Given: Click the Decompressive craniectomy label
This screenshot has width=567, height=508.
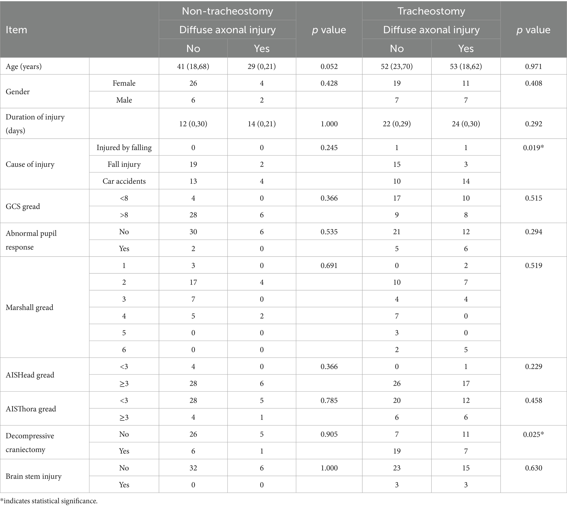Looking at the screenshot, I should [x=30, y=442].
